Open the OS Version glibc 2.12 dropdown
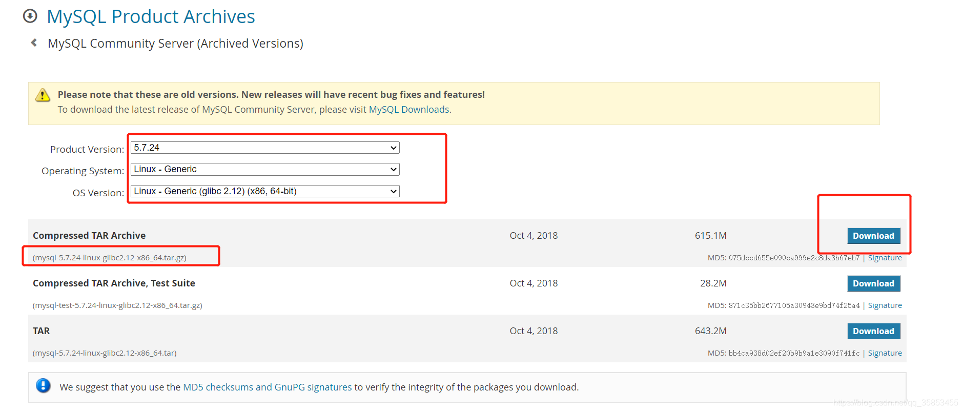 coord(265,191)
